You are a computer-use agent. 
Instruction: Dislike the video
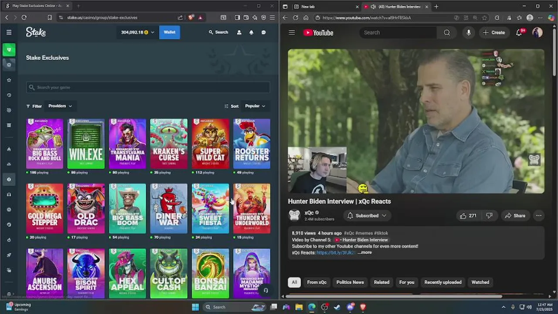(x=489, y=215)
